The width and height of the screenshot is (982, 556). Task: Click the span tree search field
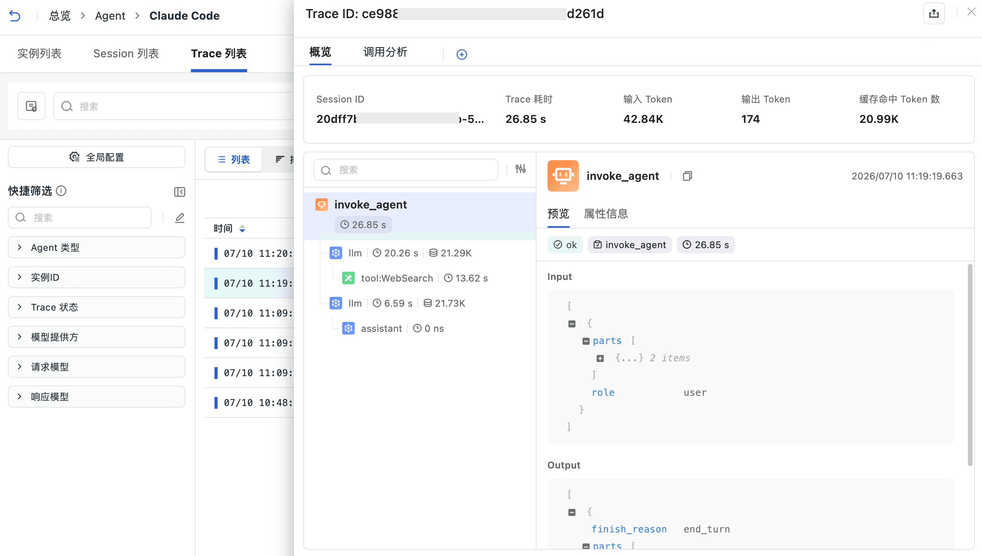click(406, 170)
